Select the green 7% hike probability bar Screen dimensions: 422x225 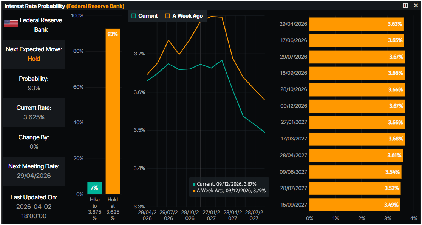94,188
